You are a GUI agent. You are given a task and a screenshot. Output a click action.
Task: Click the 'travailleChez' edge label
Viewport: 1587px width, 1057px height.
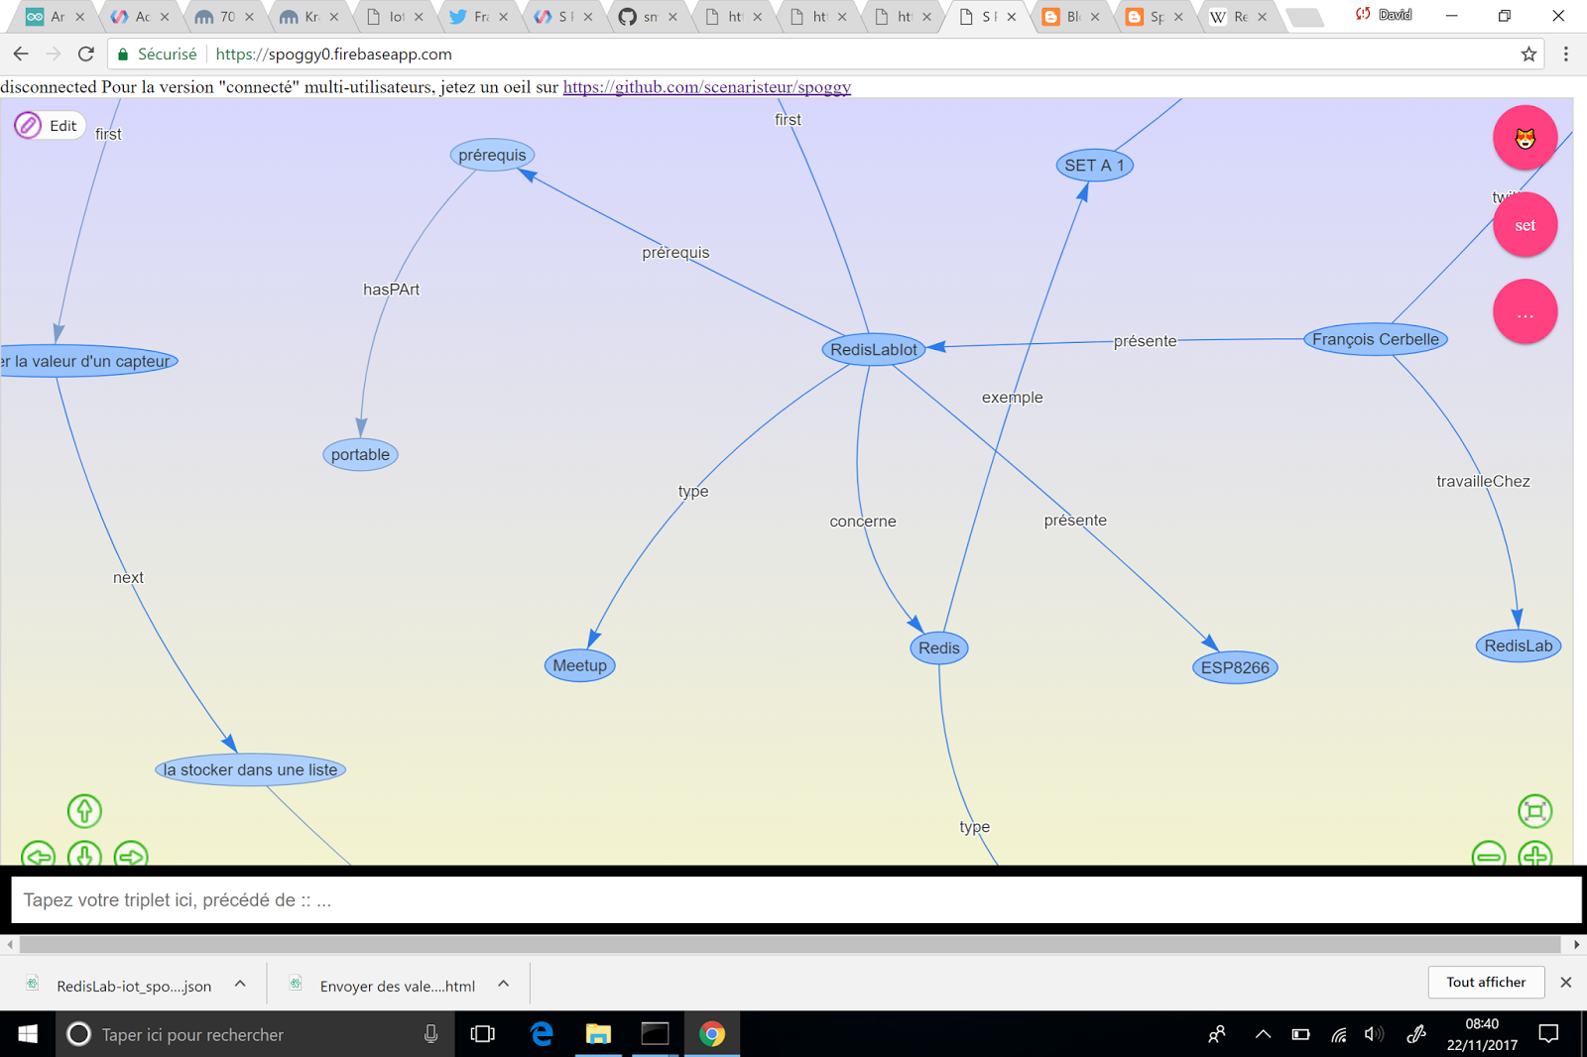[1483, 482]
